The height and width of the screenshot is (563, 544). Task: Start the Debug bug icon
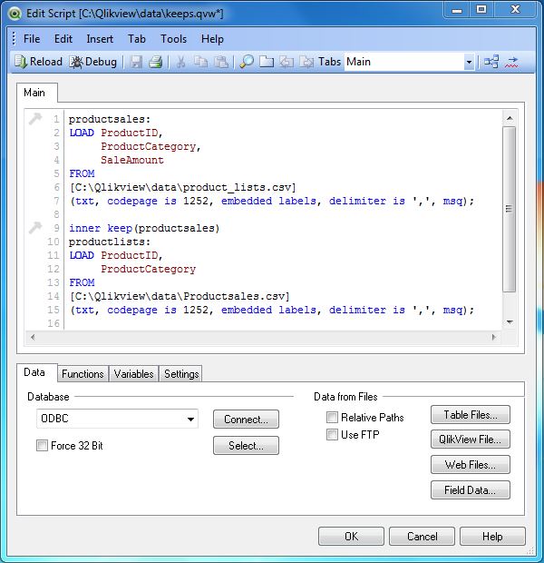click(76, 62)
